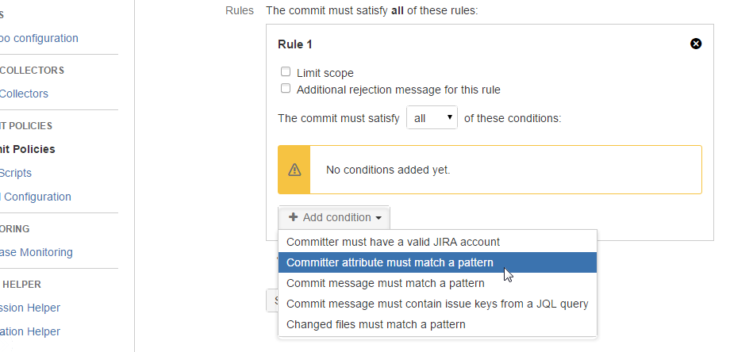Image resolution: width=730 pixels, height=352 pixels.
Task: Click the dropdown arrow beside "all"
Action: click(450, 118)
